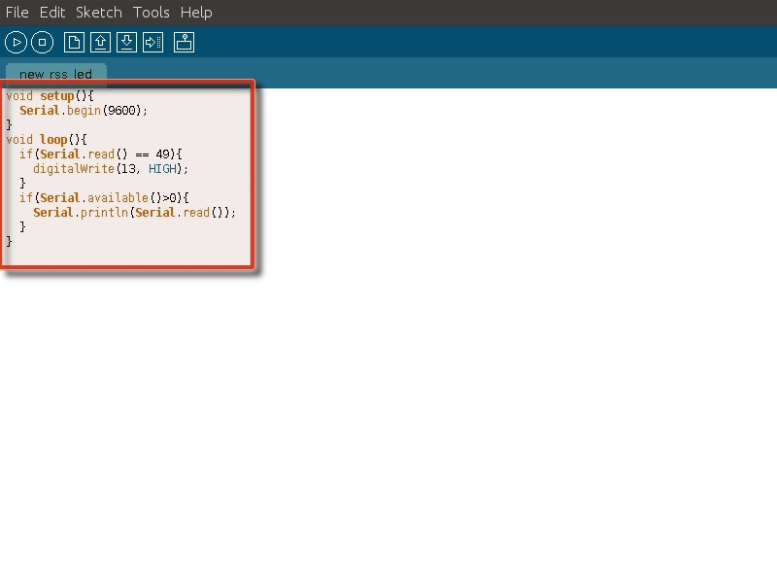Open the Edit menu
The height and width of the screenshot is (583, 777).
(52, 13)
